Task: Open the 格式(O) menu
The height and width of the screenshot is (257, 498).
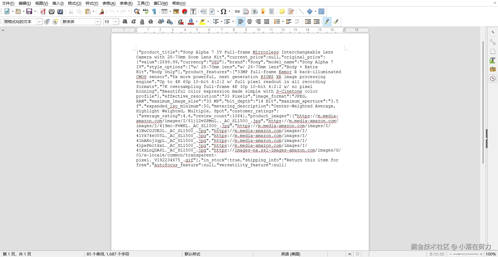Action: tap(74, 3)
